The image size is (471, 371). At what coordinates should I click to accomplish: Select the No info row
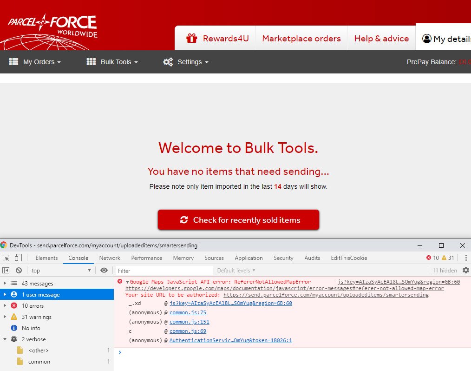pyautogui.click(x=57, y=328)
